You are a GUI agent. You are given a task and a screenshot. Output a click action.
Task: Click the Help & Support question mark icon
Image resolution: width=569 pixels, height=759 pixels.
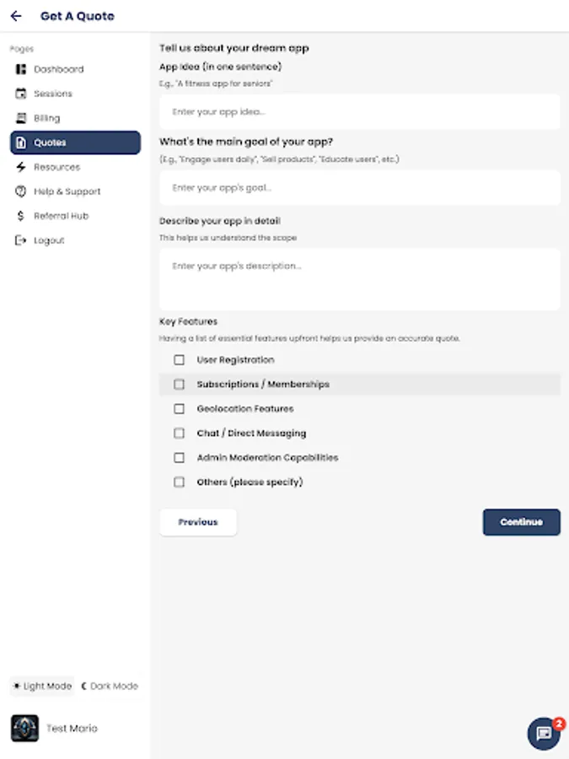20,191
